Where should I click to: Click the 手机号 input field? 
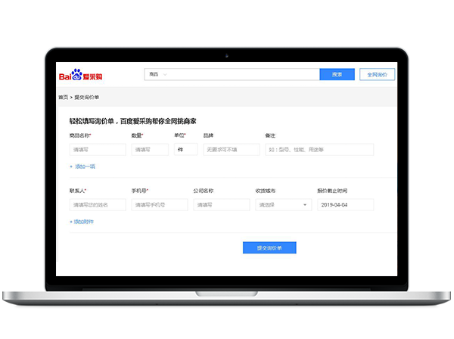[160, 205]
